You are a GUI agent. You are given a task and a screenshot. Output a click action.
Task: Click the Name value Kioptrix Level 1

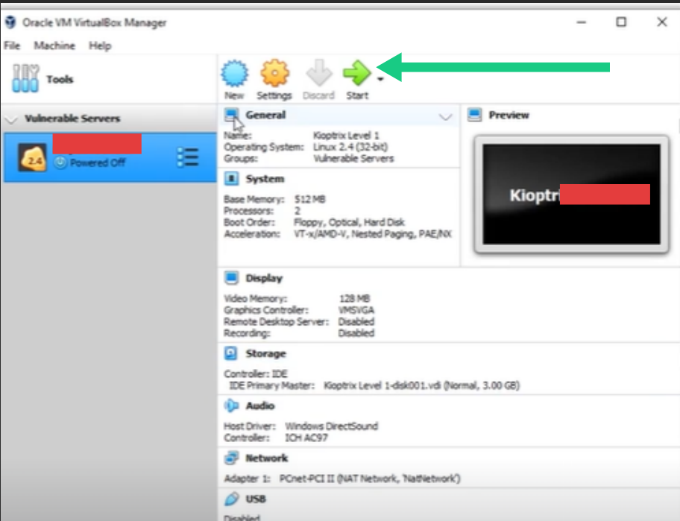pyautogui.click(x=346, y=135)
